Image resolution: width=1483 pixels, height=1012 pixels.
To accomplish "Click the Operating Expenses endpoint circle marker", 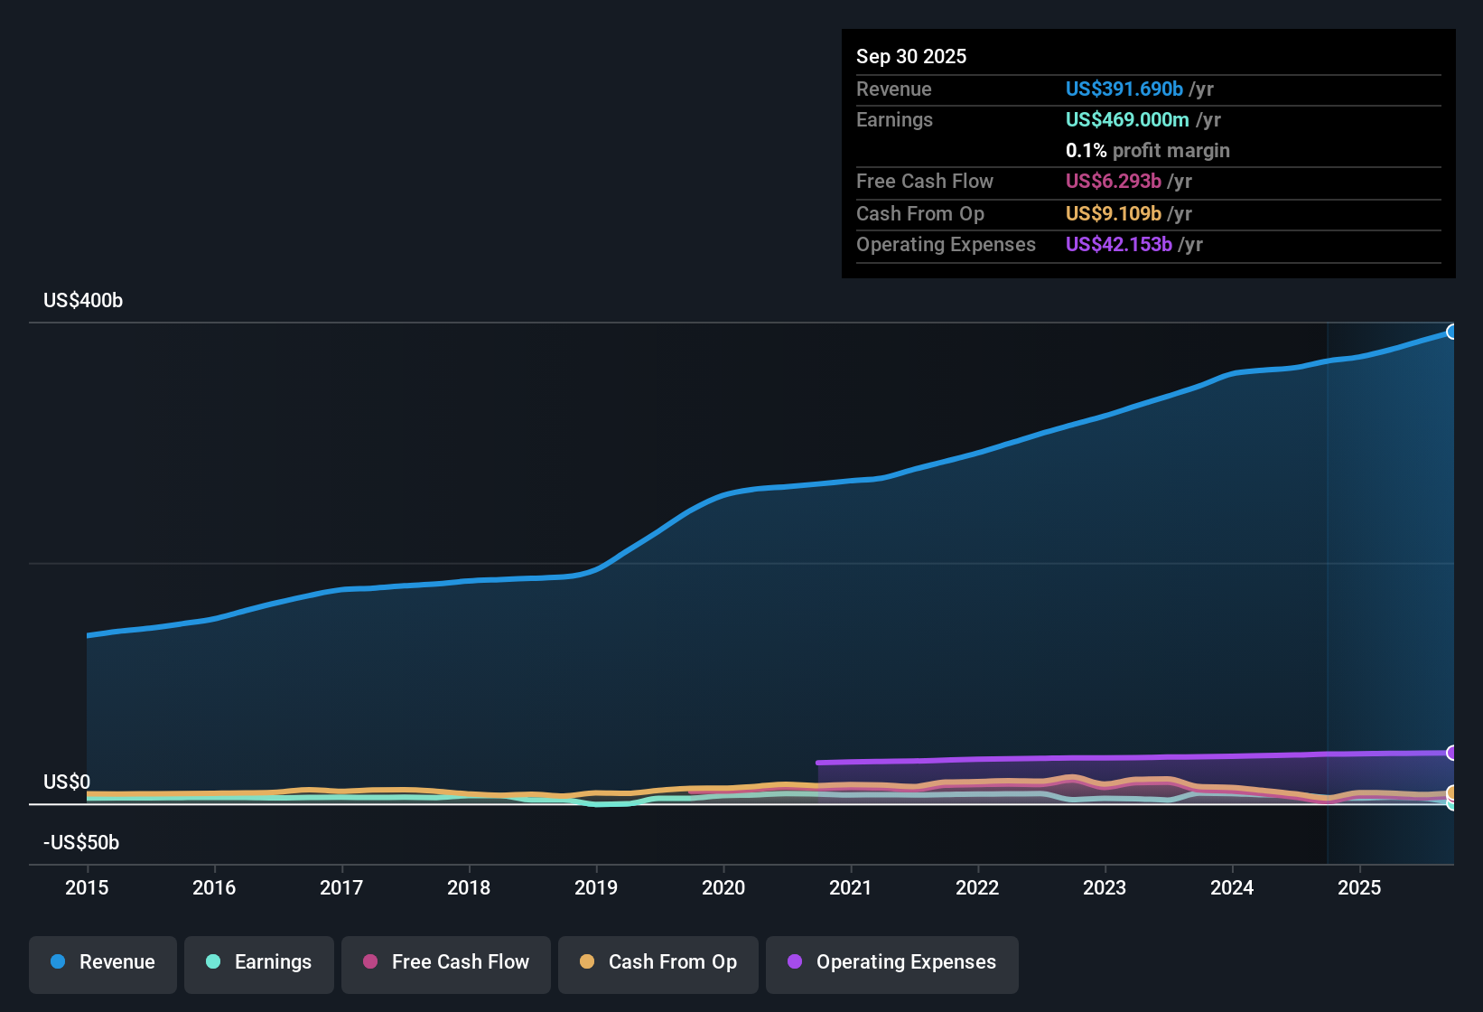I will [1452, 752].
